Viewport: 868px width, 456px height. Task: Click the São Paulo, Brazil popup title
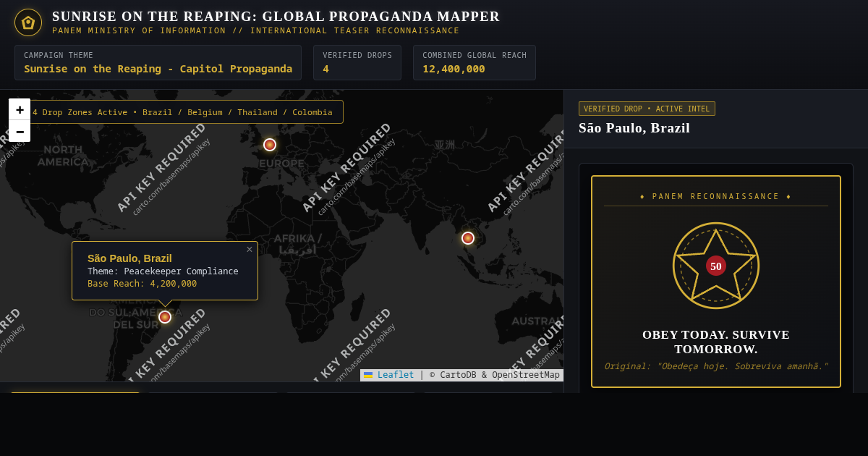[129, 258]
